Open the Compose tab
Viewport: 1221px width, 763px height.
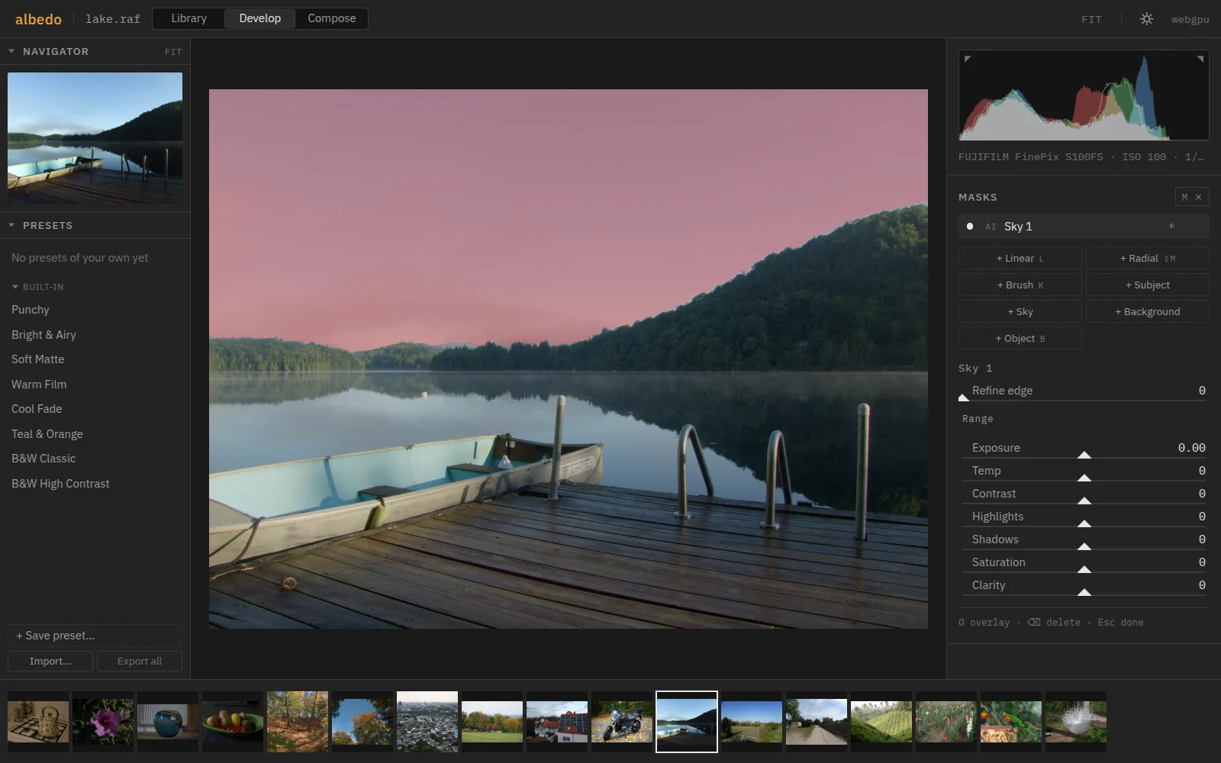coord(331,18)
